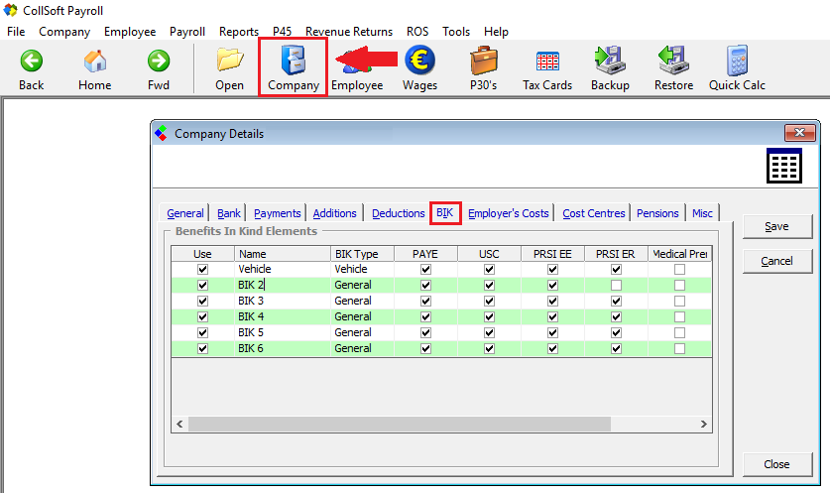
Task: Switch to the Employer's Costs tab
Action: coord(508,213)
